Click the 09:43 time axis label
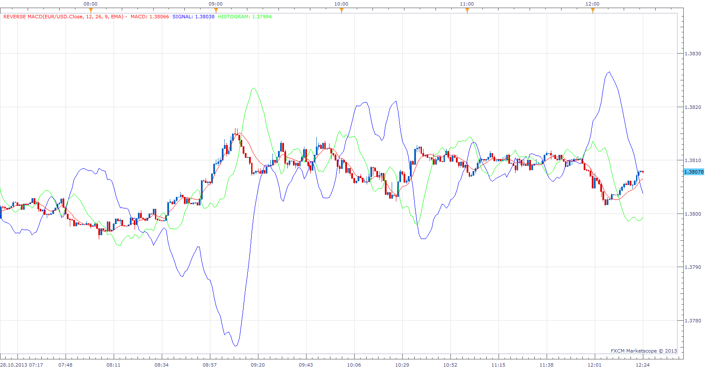Screen dimensions: 708x370 pyautogui.click(x=306, y=365)
